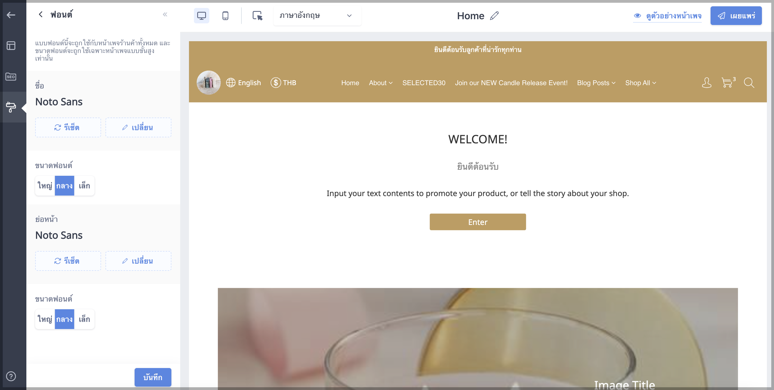Viewport: 774px width, 390px height.
Task: Click the Thai announcement bar text
Action: [478, 50]
